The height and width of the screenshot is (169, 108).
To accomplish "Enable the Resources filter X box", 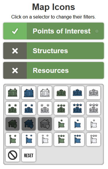I will 15,71.
